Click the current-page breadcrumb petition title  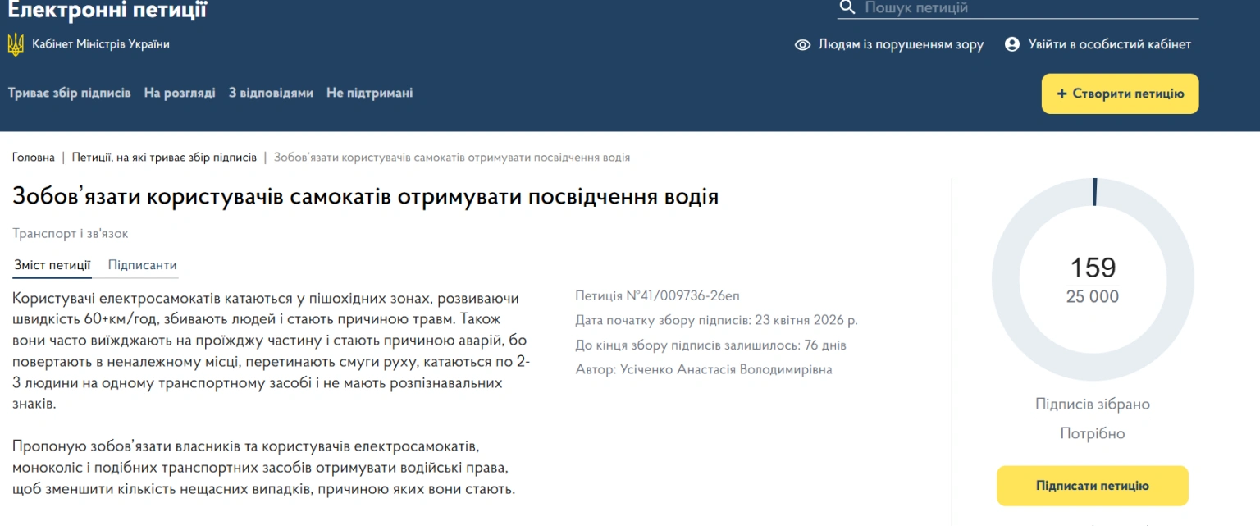pos(452,157)
